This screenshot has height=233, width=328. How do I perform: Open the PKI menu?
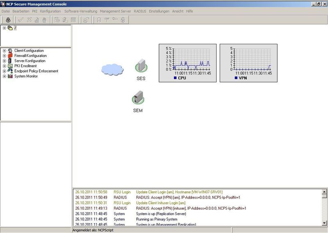tap(34, 11)
